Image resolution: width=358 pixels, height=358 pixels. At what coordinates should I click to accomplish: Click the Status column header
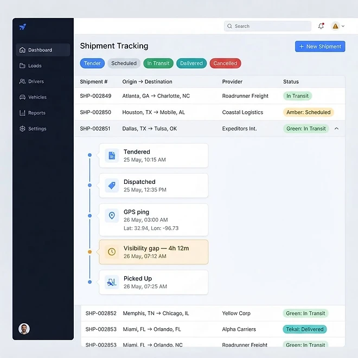(291, 82)
